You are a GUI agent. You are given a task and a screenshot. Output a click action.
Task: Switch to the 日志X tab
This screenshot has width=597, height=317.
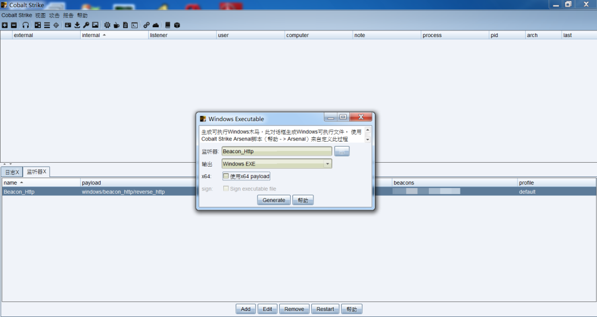click(12, 172)
